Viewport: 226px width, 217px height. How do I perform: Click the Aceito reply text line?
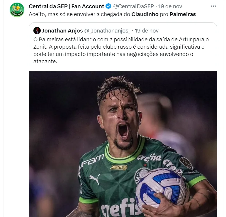tap(112, 14)
